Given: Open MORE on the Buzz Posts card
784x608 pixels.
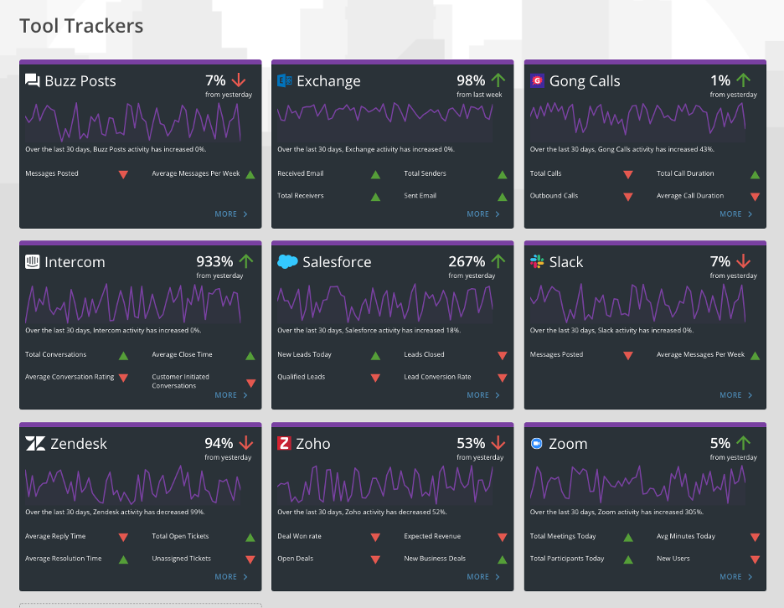Looking at the screenshot, I should click(x=231, y=214).
